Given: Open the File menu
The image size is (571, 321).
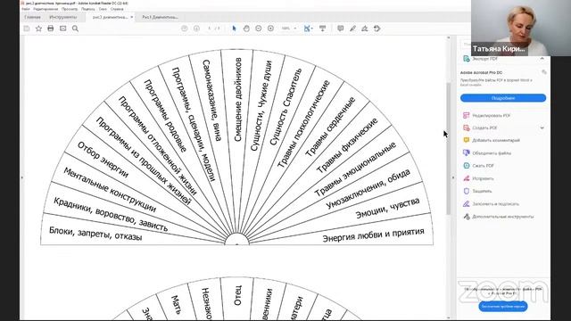Looking at the screenshot, I should click(26, 9).
